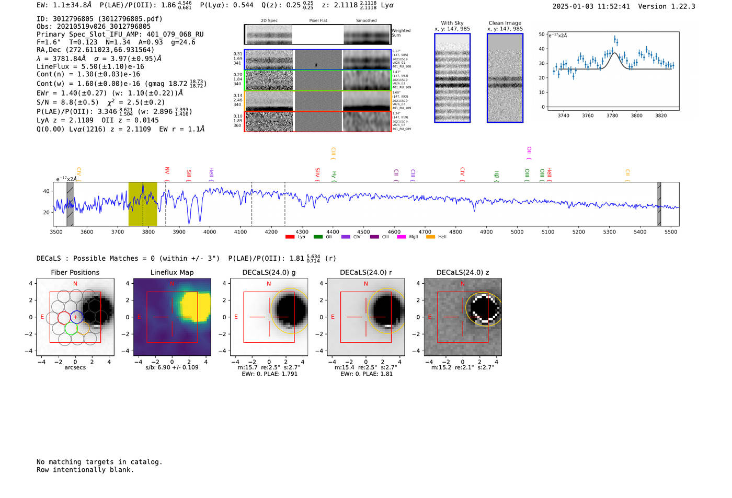Click the 'LyA z = 2.1109' text line

65,120
